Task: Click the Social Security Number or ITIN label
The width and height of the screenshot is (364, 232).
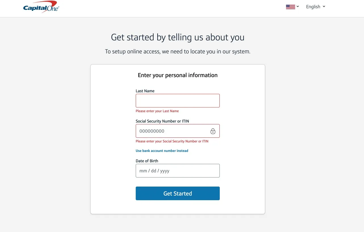Action: click(162, 121)
